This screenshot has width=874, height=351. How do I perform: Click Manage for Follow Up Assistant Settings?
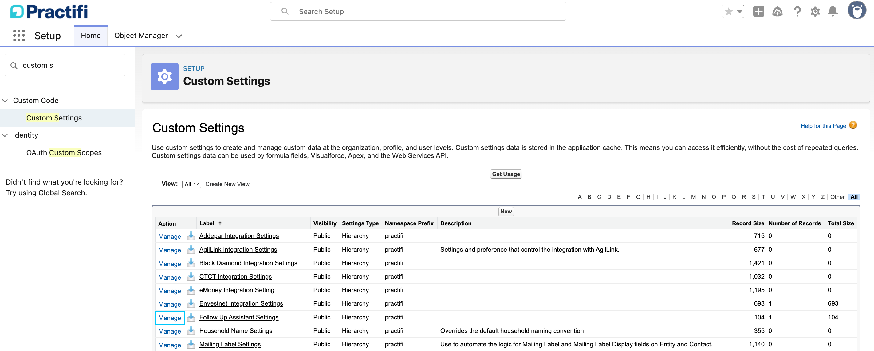click(170, 318)
